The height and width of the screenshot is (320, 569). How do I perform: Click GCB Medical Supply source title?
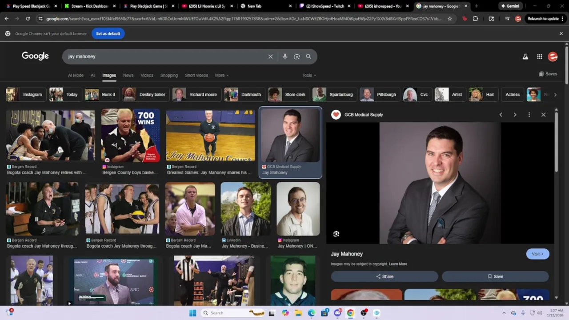[x=364, y=115]
